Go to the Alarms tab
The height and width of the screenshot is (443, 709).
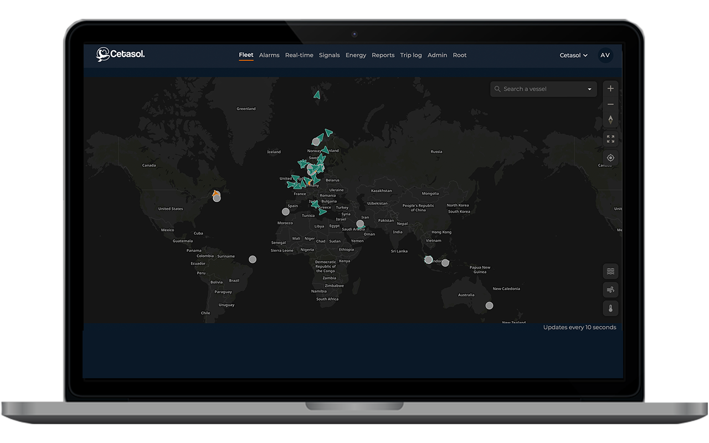pos(269,55)
